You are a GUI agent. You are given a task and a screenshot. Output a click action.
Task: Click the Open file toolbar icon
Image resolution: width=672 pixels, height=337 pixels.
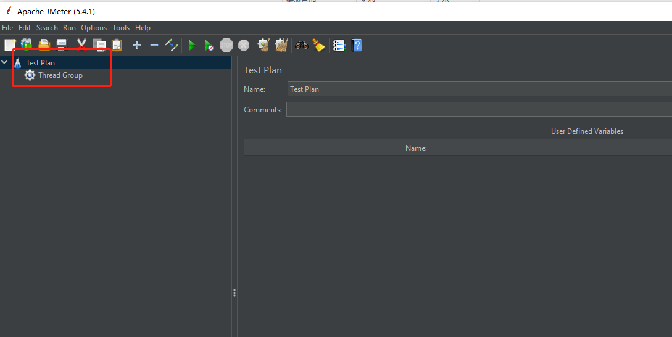click(44, 45)
